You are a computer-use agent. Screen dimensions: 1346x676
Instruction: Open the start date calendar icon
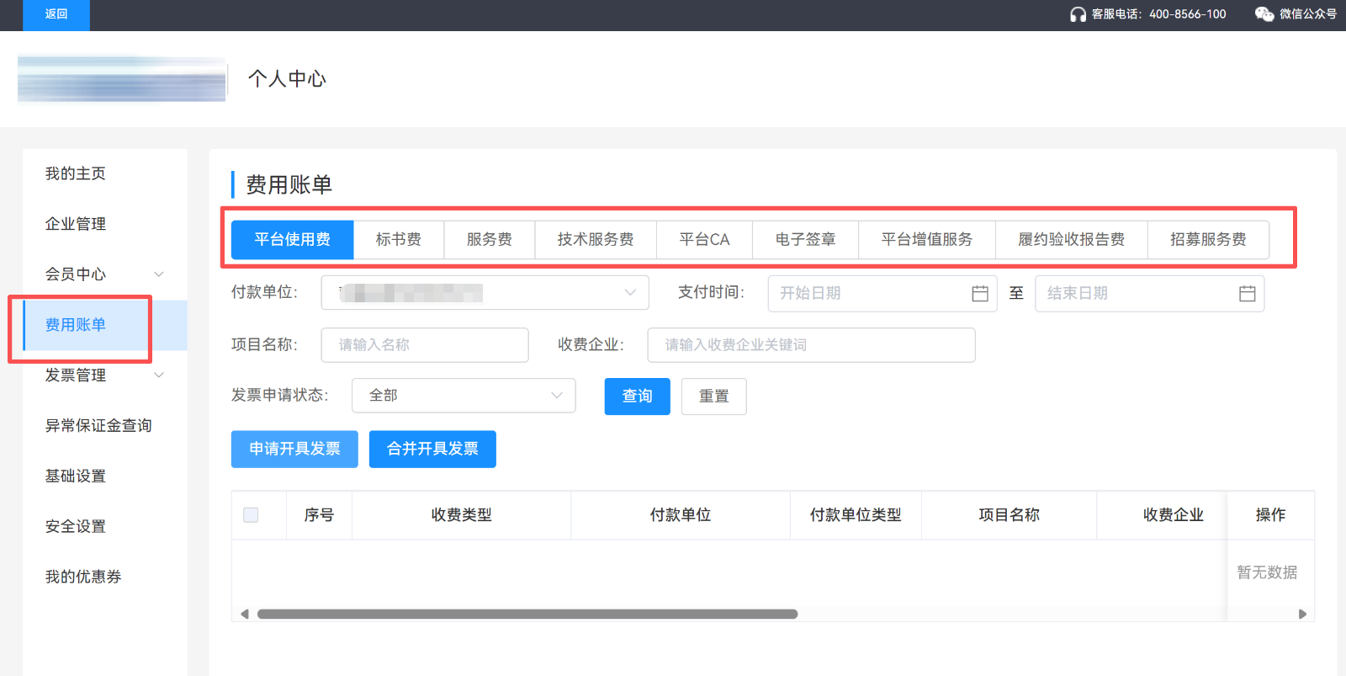(x=980, y=294)
